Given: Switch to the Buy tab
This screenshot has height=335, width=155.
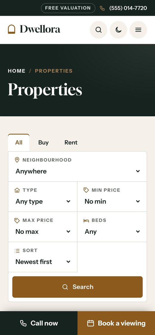Looking at the screenshot, I should tap(44, 143).
